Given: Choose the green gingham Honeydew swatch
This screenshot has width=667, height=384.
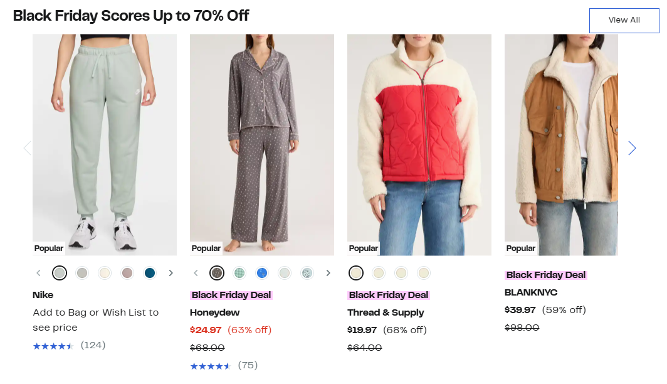Looking at the screenshot, I should pyautogui.click(x=239, y=273).
